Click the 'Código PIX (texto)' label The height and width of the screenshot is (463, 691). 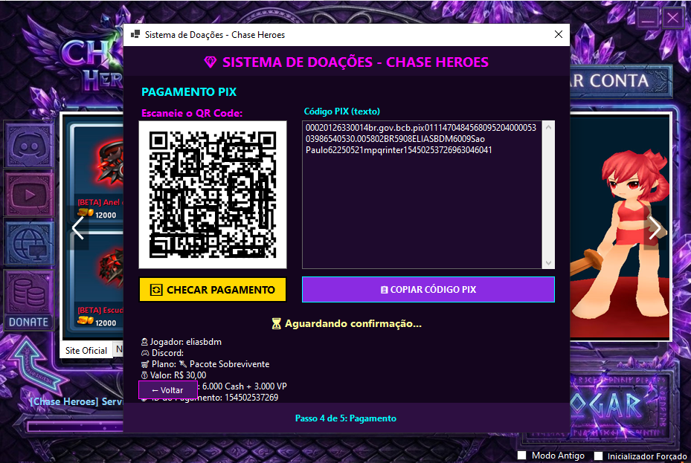pyautogui.click(x=342, y=111)
